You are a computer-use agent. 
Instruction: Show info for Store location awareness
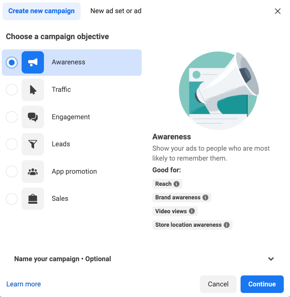[226, 225]
